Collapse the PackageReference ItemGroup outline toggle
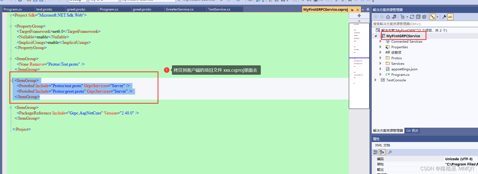Image resolution: width=478 pixels, height=174 pixels. (x=11, y=108)
